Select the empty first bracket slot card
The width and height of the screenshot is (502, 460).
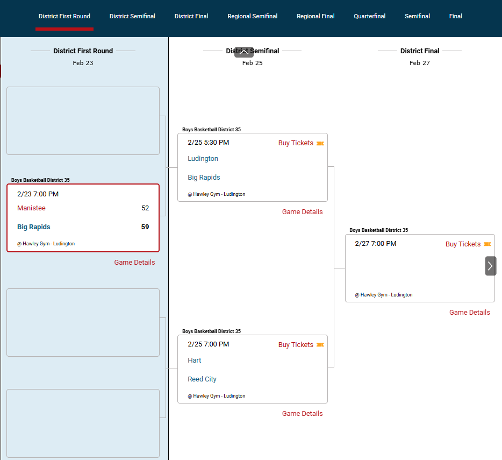click(x=83, y=121)
